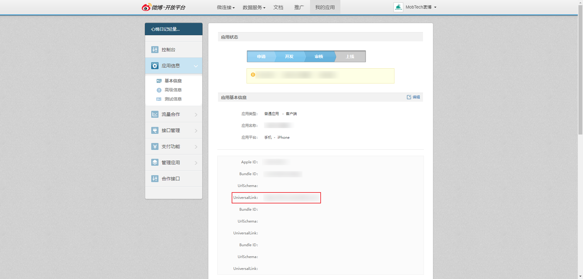
Task: Collapse the 应用信息 section chevron
Action: click(x=196, y=66)
